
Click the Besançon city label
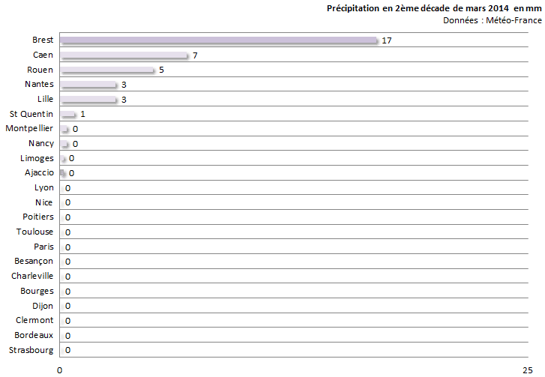(x=34, y=261)
